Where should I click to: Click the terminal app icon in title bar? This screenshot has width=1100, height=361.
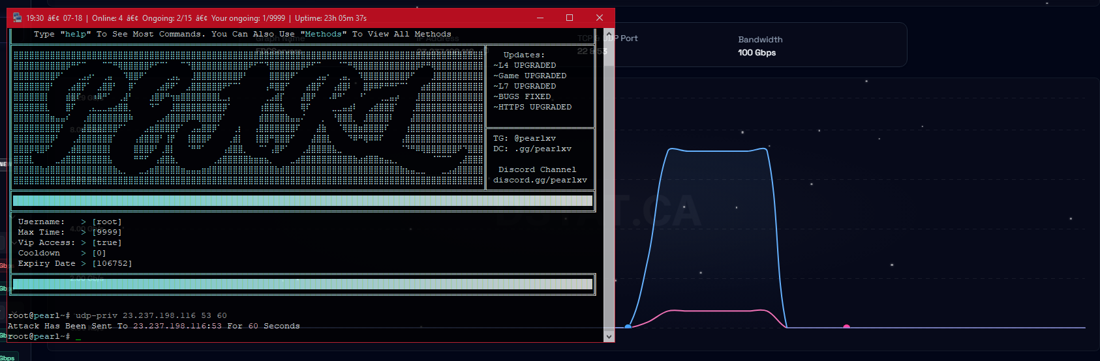tap(17, 18)
